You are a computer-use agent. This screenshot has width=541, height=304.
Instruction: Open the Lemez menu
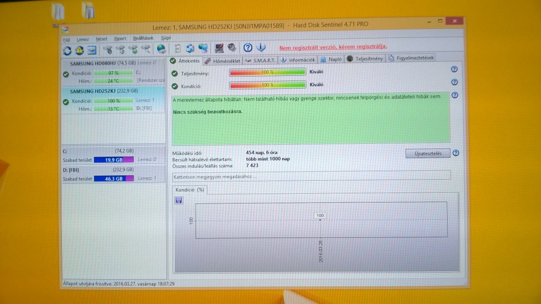83,39
